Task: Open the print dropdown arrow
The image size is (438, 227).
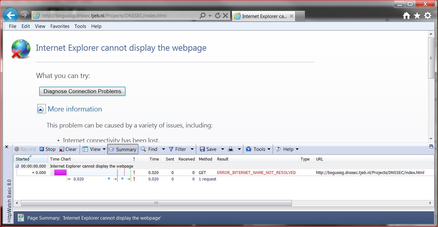Action: pos(239,149)
